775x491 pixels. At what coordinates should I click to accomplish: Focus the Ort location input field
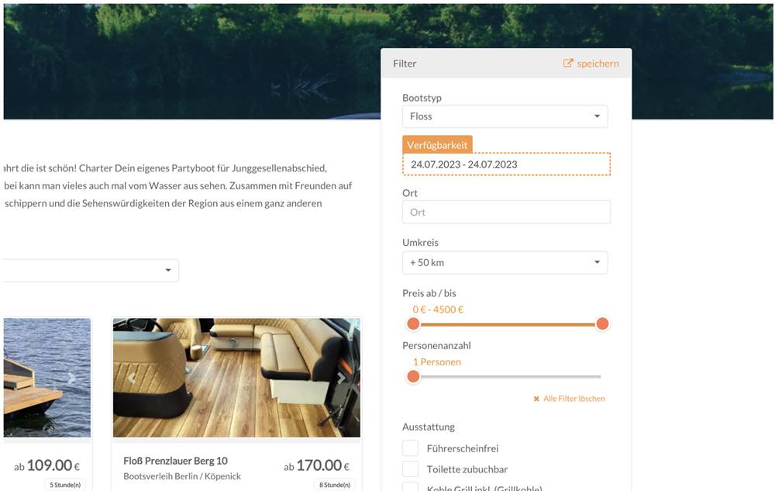pyautogui.click(x=506, y=212)
